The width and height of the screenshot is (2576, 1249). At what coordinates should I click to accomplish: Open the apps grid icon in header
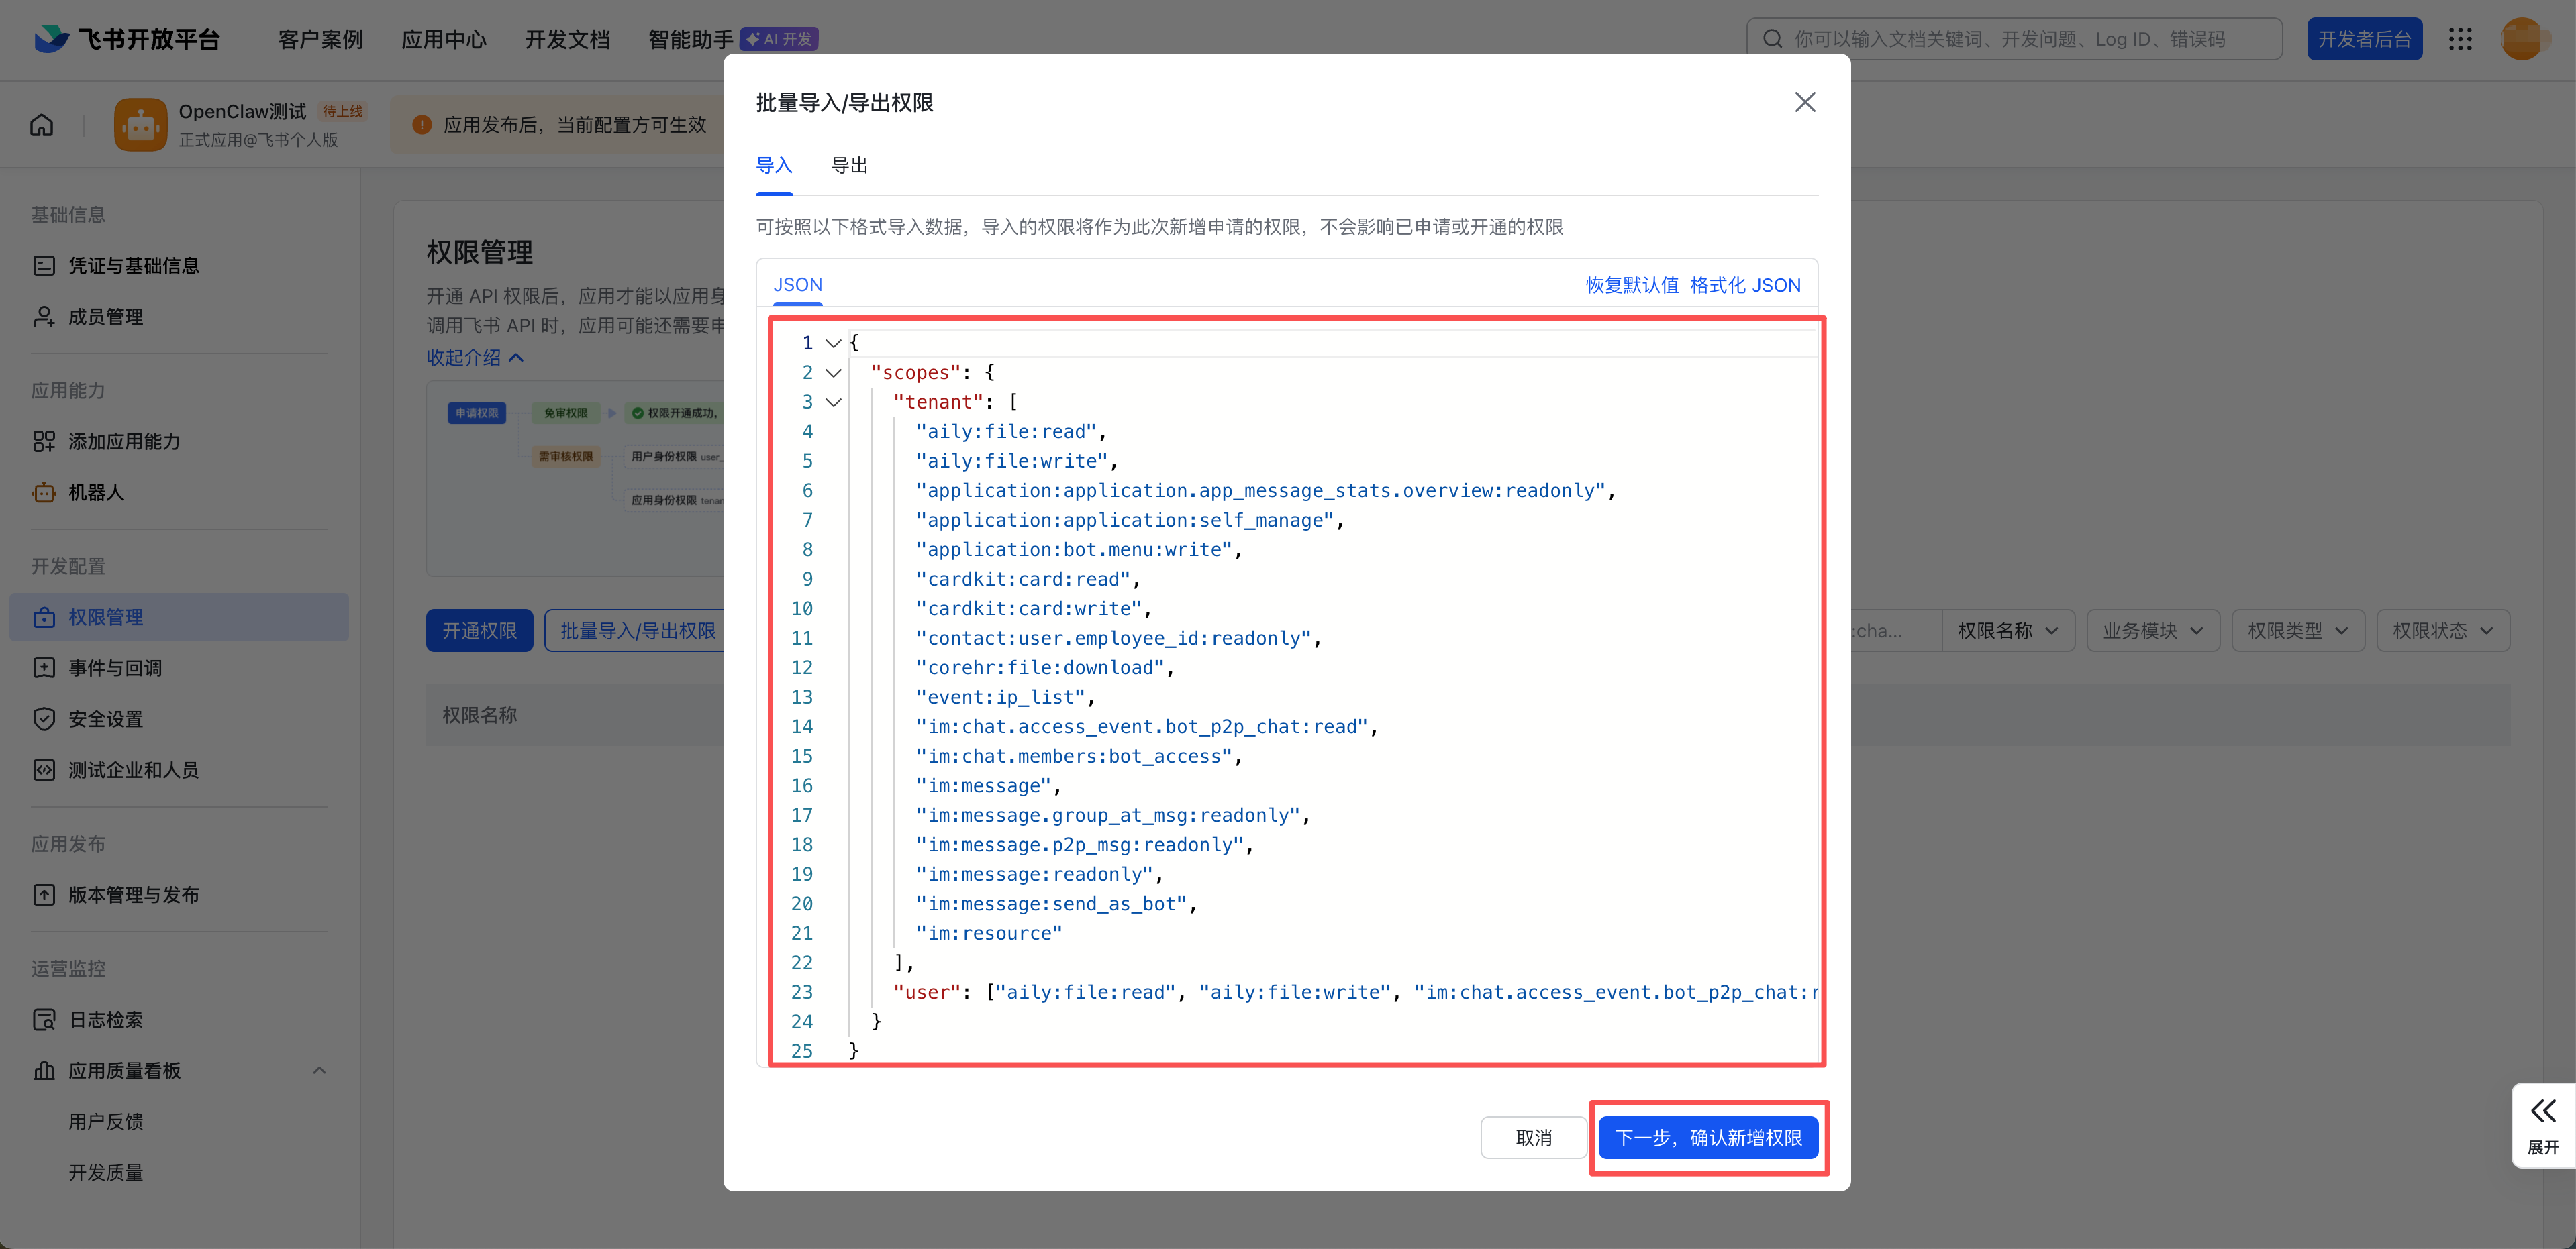2460,39
